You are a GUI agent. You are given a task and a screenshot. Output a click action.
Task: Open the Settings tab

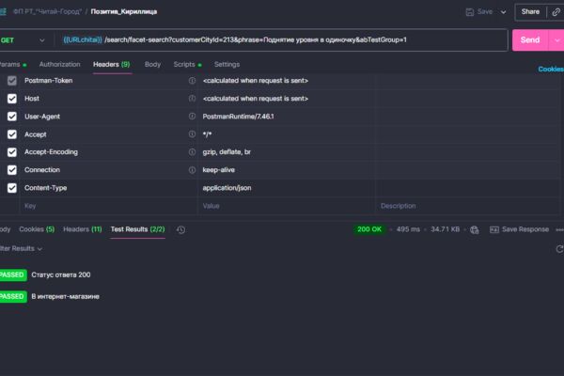227,65
